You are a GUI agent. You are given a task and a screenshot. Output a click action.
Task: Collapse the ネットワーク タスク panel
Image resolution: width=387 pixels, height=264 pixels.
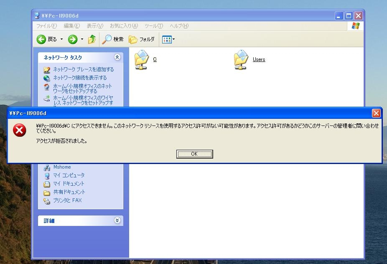pos(117,57)
